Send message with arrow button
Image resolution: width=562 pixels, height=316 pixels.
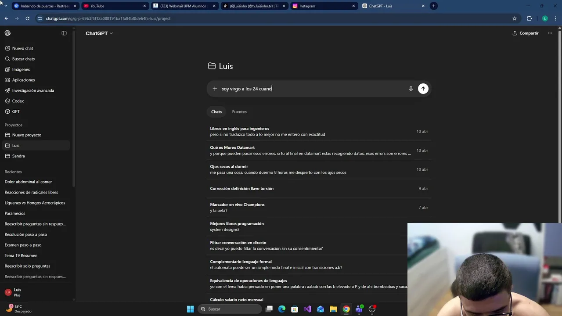tap(423, 89)
